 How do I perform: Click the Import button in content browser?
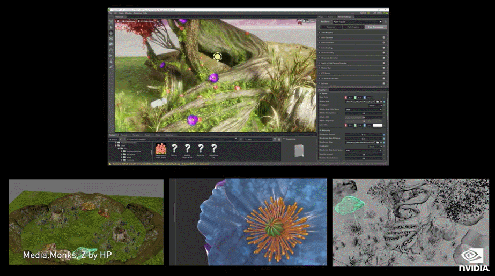tap(113, 139)
